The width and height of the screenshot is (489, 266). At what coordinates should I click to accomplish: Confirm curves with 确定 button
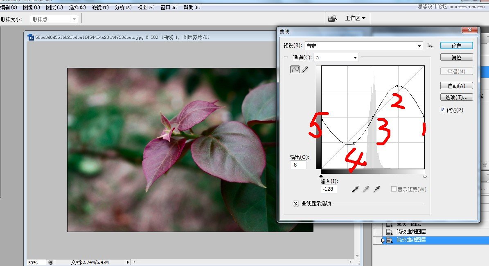click(457, 45)
